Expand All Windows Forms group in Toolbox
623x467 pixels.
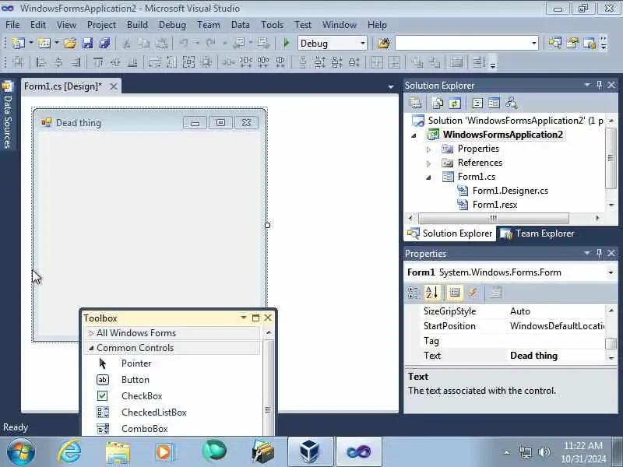[91, 333]
